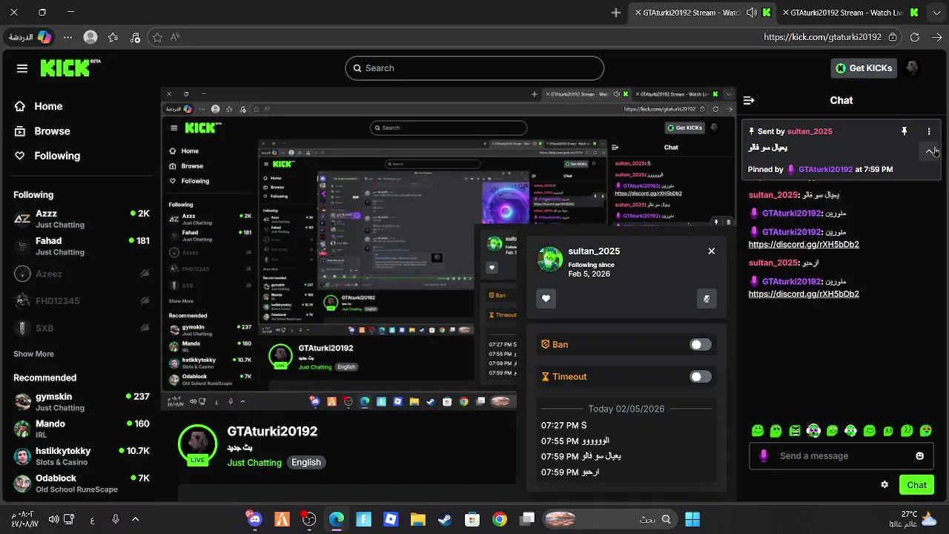Open Google Chrome from the taskbar
The width and height of the screenshot is (949, 534).
500,520
